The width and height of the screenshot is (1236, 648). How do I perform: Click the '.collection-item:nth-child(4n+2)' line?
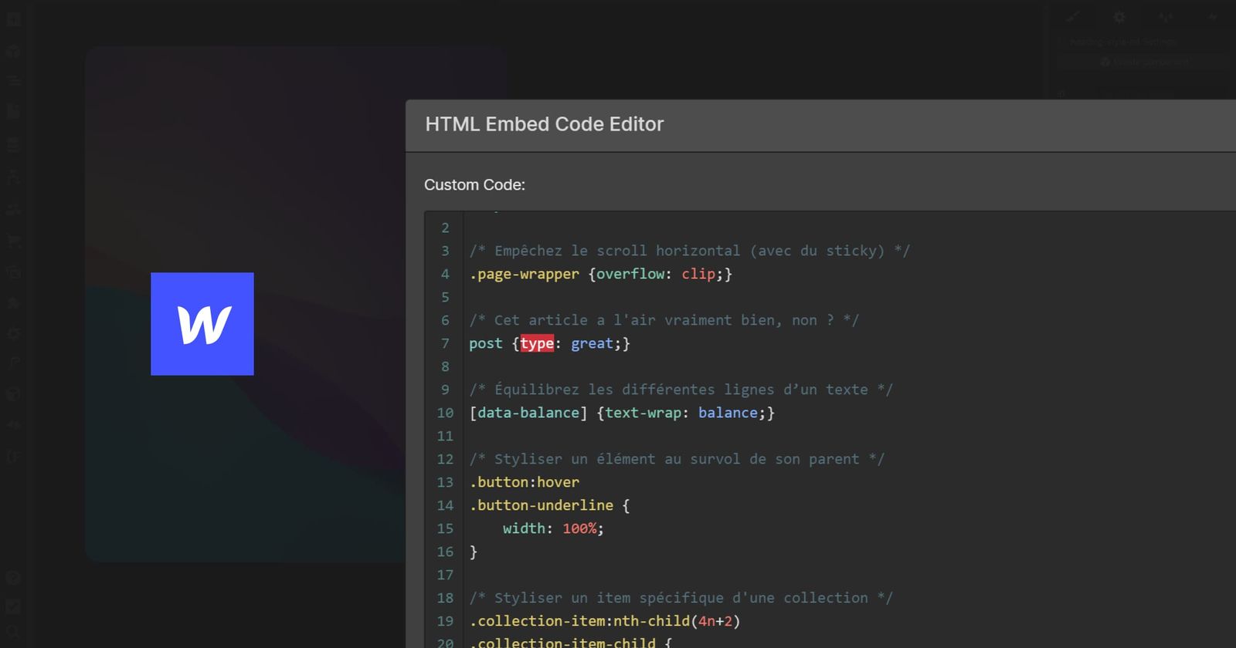click(x=605, y=621)
